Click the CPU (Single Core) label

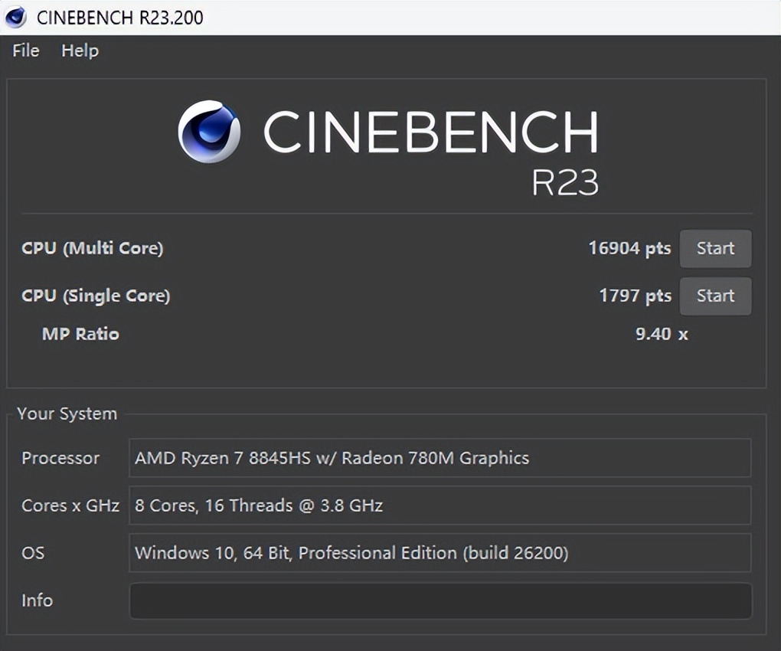click(x=96, y=296)
